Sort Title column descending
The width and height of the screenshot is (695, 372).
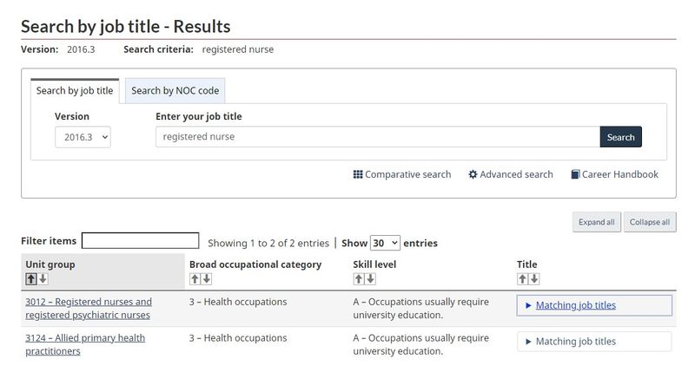(x=534, y=279)
